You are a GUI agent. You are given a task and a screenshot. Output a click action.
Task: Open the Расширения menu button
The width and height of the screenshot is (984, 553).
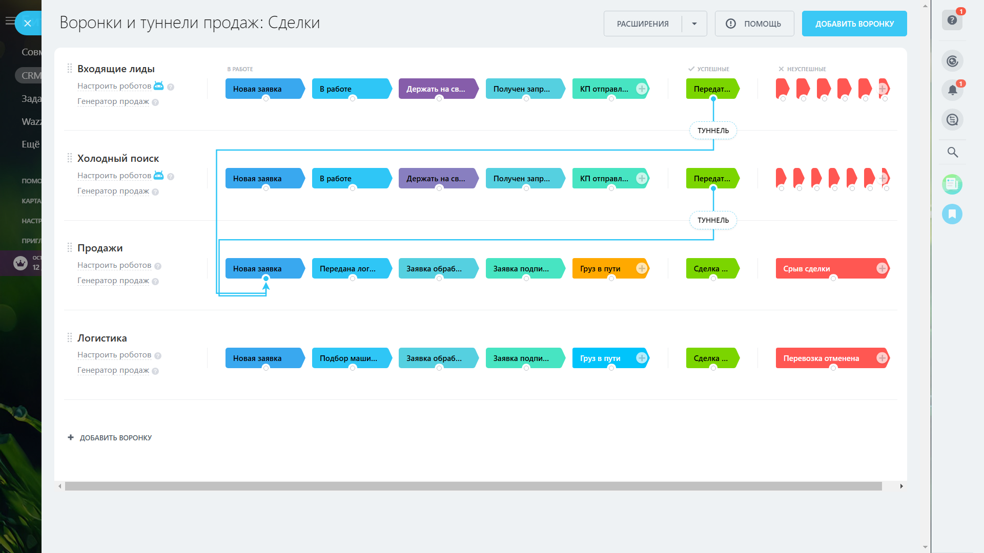pos(643,24)
